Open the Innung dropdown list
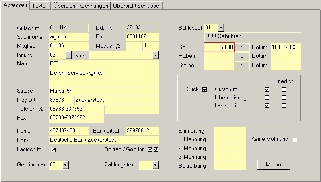 coord(68,55)
